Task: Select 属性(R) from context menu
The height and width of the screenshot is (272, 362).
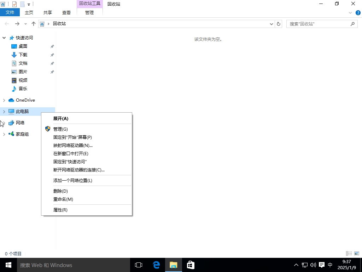Action: point(60,210)
